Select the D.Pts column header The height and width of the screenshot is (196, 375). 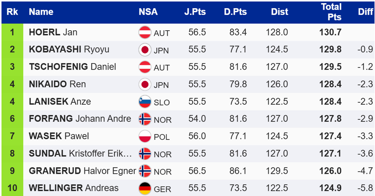[x=235, y=12]
